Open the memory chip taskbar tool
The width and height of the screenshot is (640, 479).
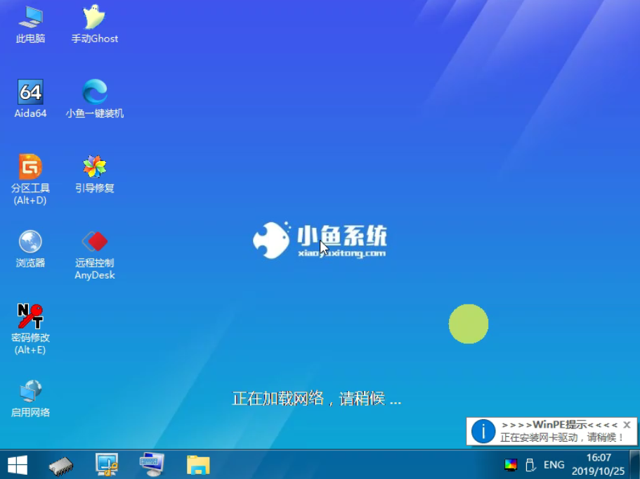[x=61, y=464]
